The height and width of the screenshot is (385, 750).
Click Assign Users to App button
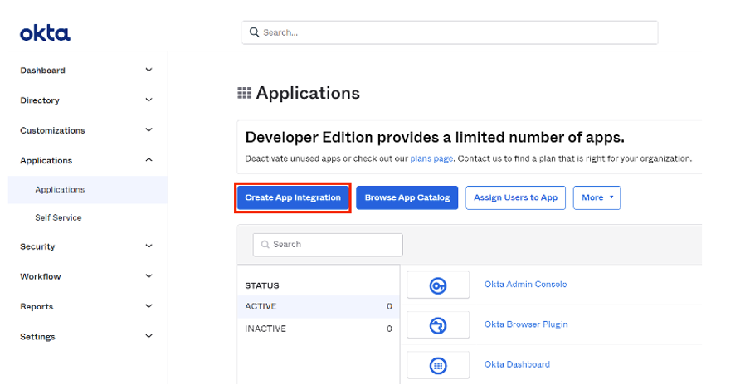(516, 197)
